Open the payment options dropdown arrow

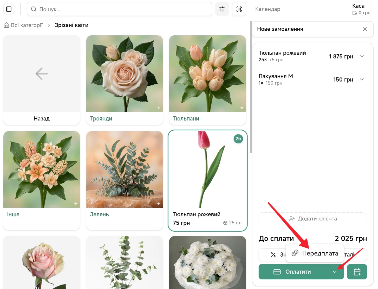[335, 272]
